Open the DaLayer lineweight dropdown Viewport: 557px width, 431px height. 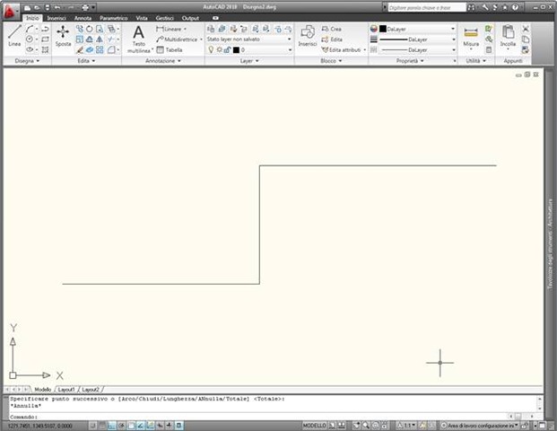417,40
